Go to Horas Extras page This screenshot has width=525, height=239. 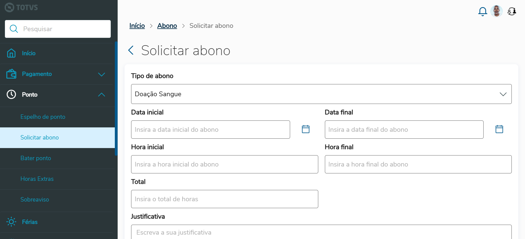37,179
